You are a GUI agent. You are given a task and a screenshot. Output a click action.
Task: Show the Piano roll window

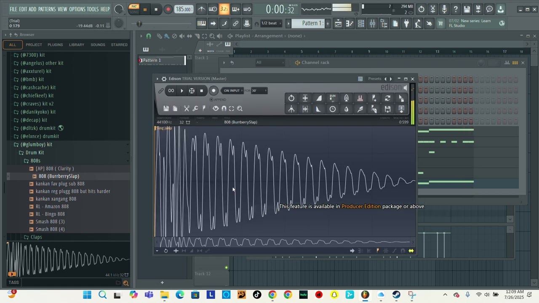350,24
